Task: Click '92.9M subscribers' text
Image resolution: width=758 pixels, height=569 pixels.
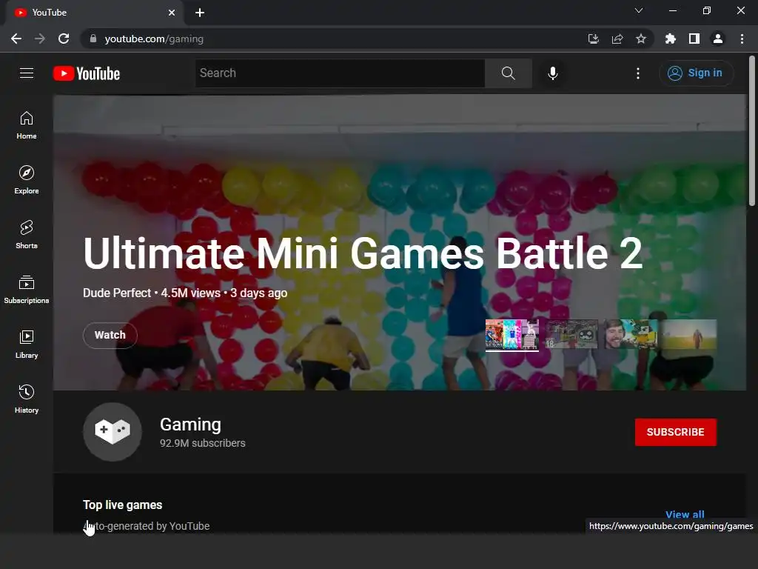Action: point(203,443)
